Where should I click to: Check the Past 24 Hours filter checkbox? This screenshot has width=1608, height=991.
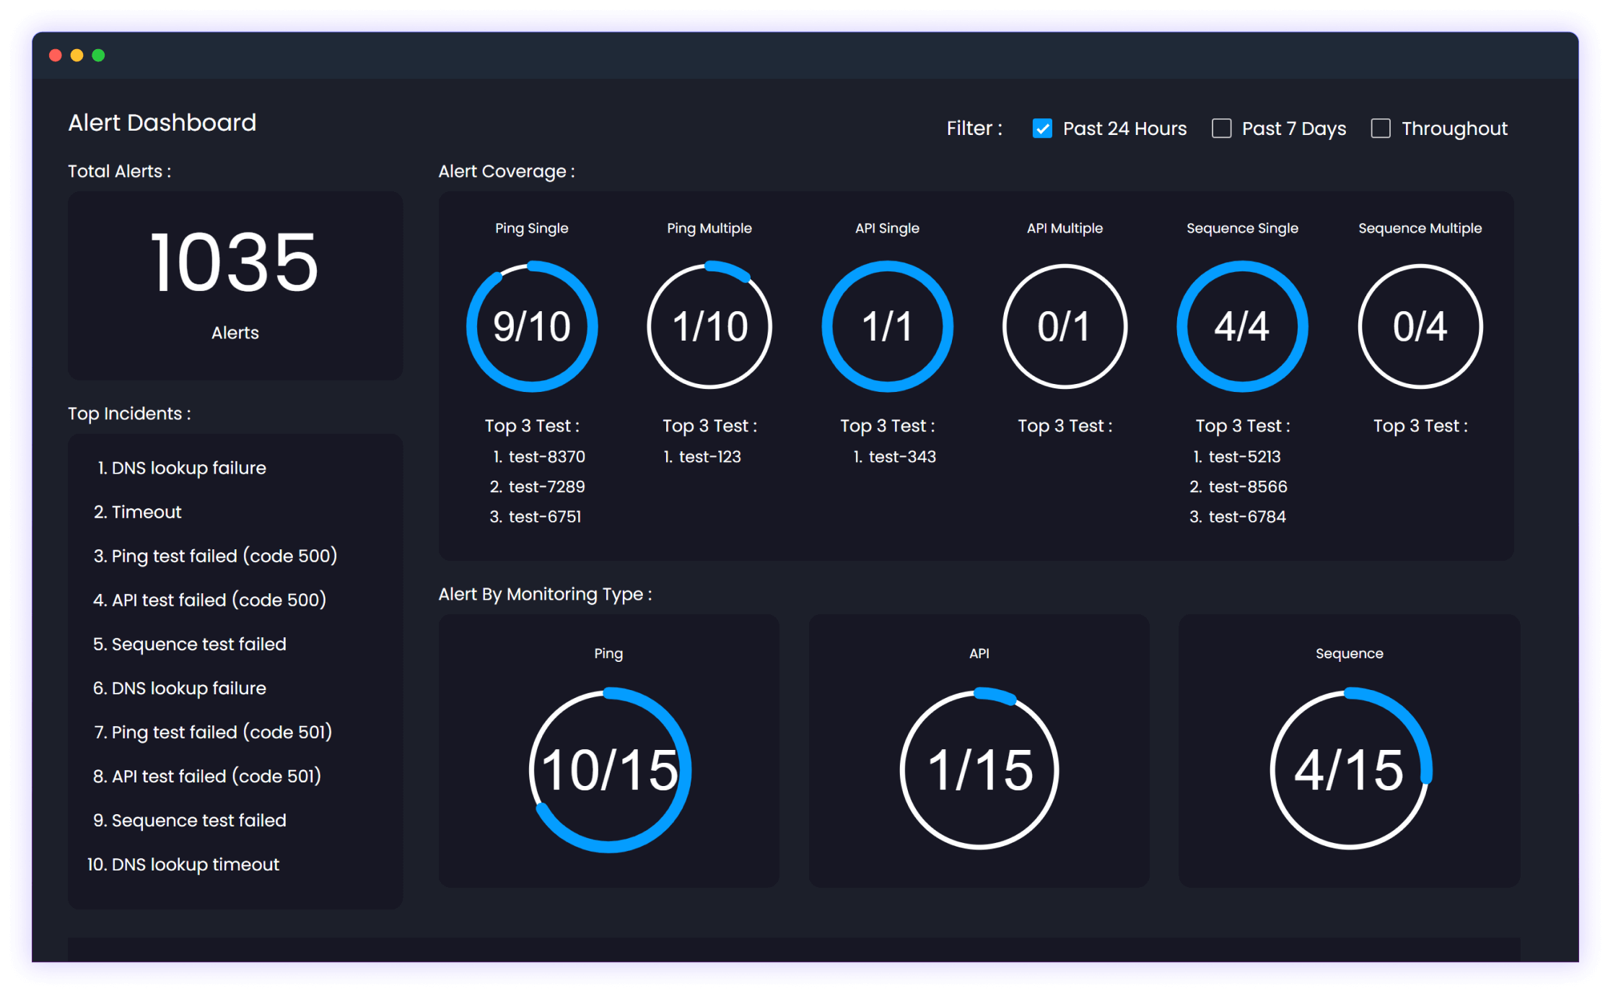pos(1042,128)
